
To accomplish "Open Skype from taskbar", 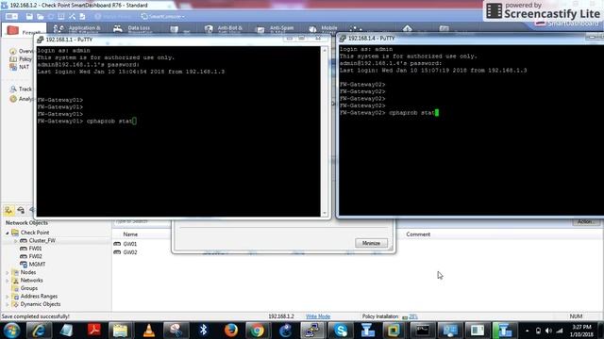I will tap(341, 331).
